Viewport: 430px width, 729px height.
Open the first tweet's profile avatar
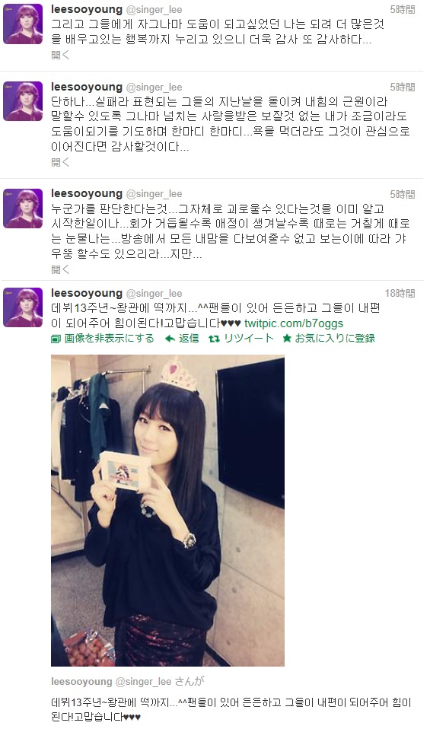coord(23,24)
